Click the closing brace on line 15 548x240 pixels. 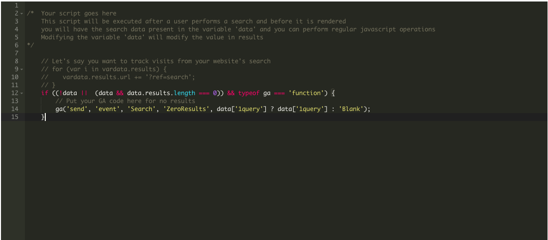(43, 117)
